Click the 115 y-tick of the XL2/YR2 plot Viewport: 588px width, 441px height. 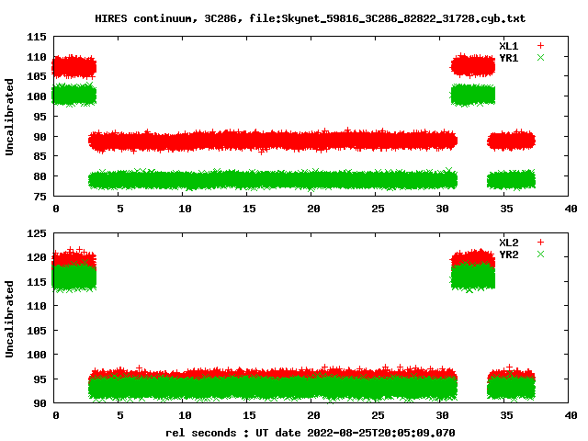click(x=37, y=282)
